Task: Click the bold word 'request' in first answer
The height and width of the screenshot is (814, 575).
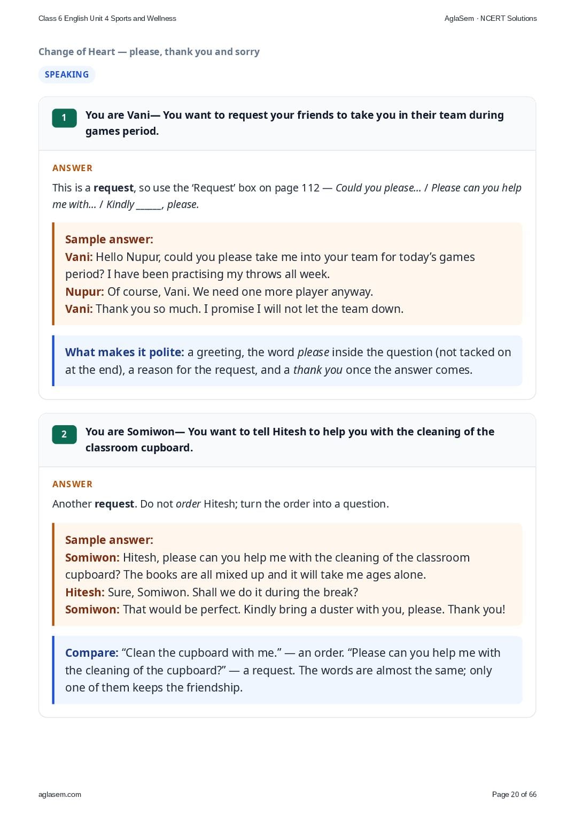Action: pos(113,188)
